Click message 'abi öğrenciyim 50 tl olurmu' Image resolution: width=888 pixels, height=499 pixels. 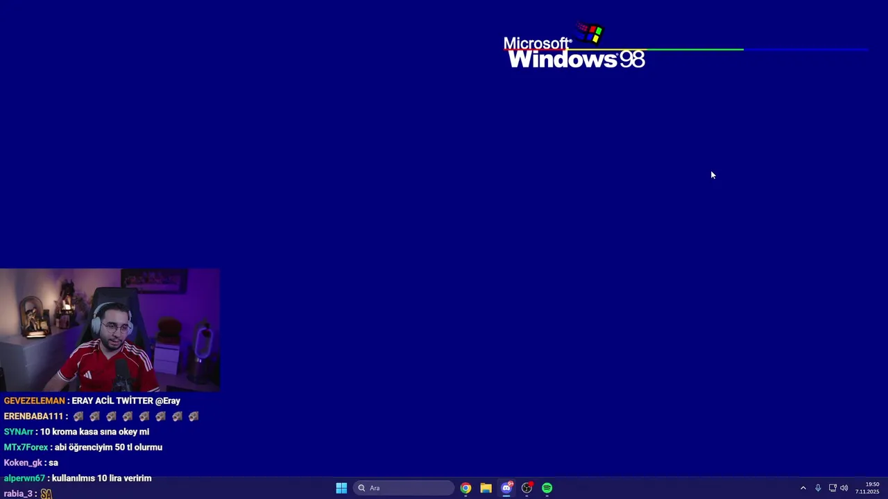(108, 447)
